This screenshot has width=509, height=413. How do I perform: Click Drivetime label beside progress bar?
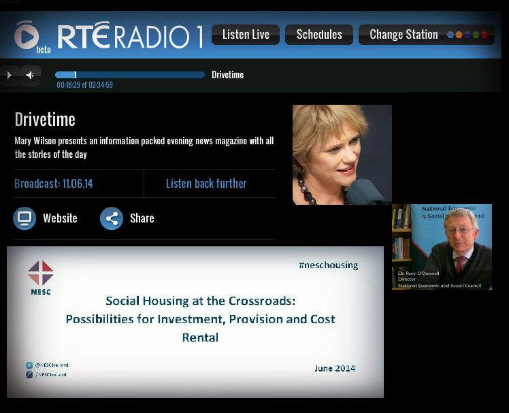click(x=227, y=75)
